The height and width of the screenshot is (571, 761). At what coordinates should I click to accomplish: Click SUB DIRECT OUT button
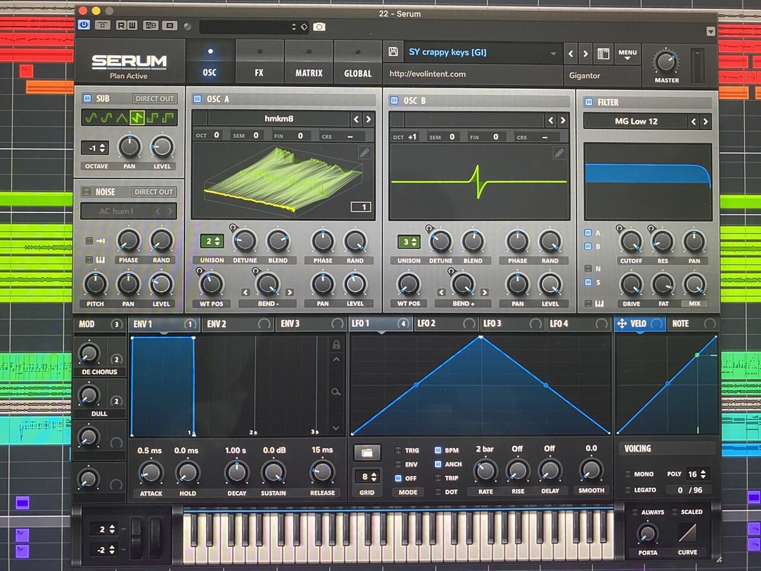pos(154,99)
